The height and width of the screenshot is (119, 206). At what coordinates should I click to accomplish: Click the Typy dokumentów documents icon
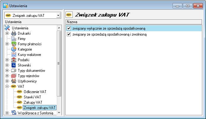pos(14,71)
